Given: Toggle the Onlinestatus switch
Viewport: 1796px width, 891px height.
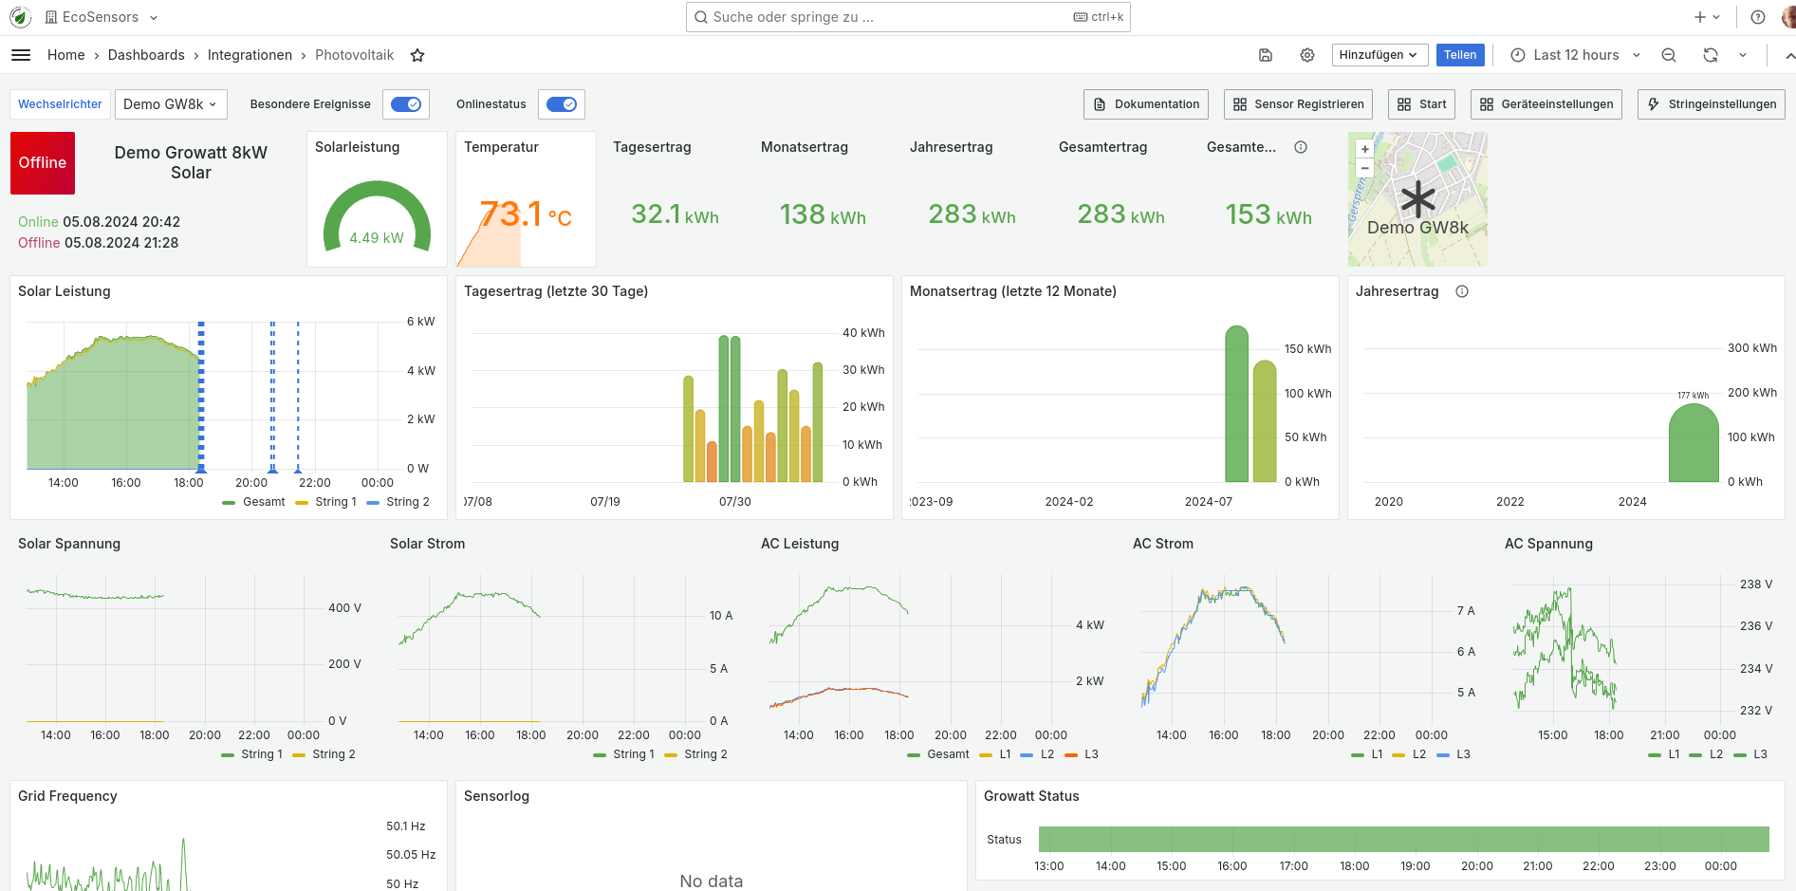Looking at the screenshot, I should (562, 104).
